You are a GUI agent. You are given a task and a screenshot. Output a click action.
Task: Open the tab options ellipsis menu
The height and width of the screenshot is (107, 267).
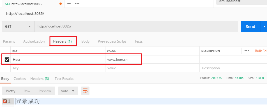[77, 4]
